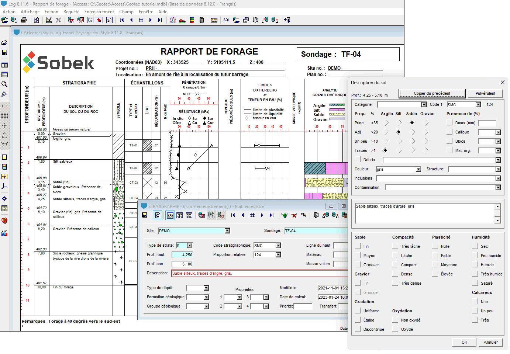Click the ruler and triangle icon in main toolbar
510x354 pixels.
tap(49, 20)
